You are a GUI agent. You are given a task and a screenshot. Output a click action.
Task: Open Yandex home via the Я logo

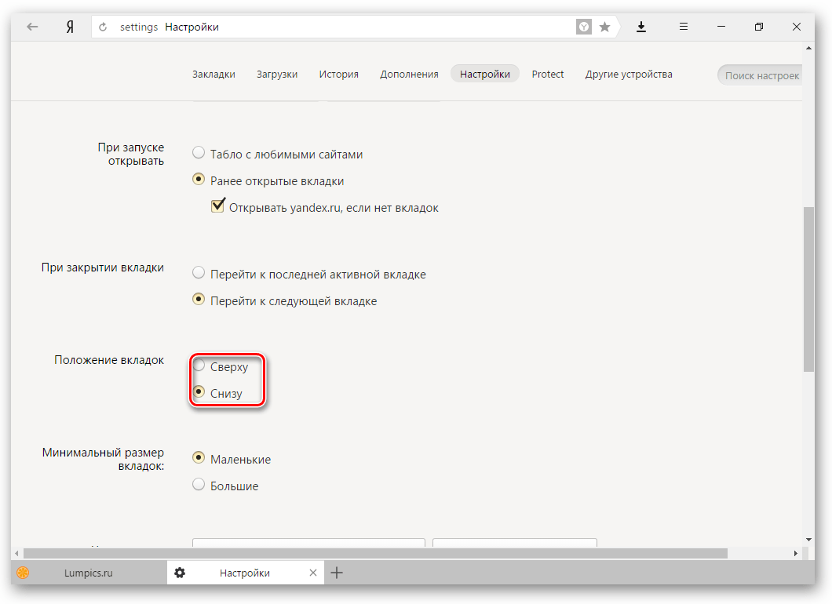[x=70, y=27]
